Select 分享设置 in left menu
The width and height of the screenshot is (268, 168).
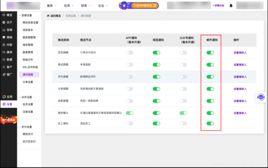(28, 82)
